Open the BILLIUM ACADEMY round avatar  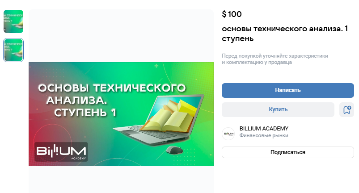point(228,134)
